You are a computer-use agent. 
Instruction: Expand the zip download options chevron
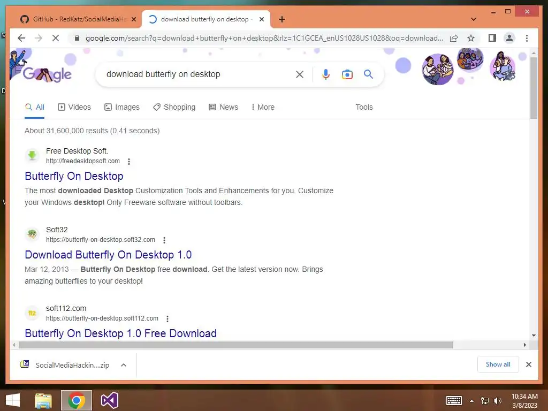[x=124, y=365]
